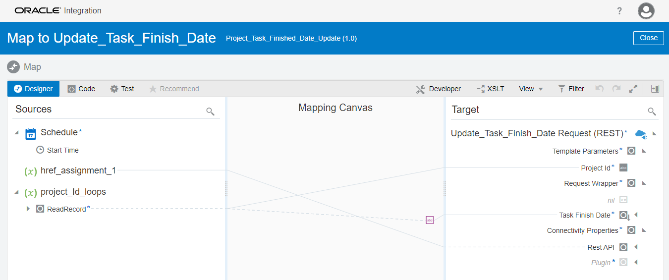Viewport: 669px width, 280px height.
Task: Toggle the Filter option
Action: pos(571,89)
